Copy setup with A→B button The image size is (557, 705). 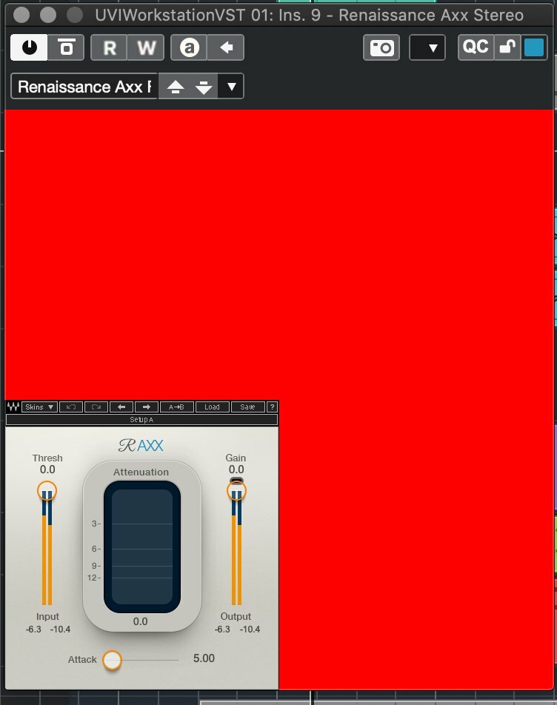tap(177, 407)
